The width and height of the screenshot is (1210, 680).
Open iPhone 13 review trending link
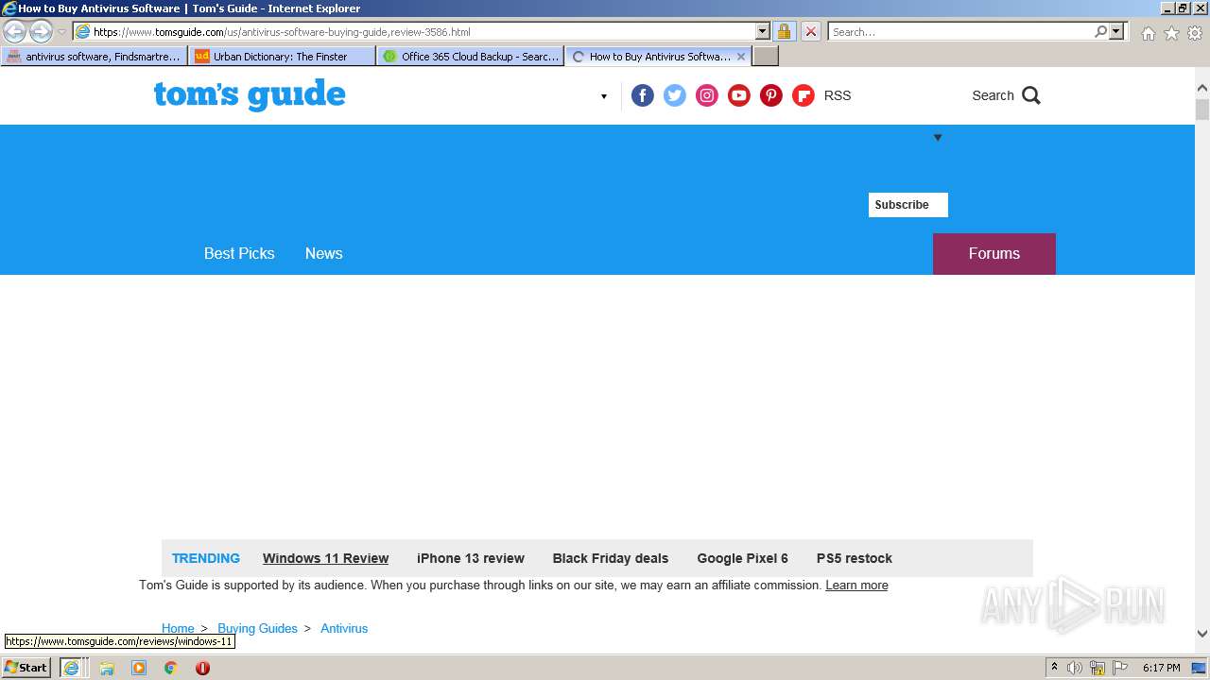471,558
